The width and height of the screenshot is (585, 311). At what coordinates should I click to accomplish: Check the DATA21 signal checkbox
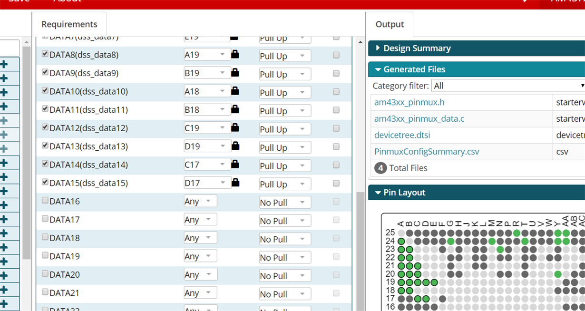click(x=45, y=292)
